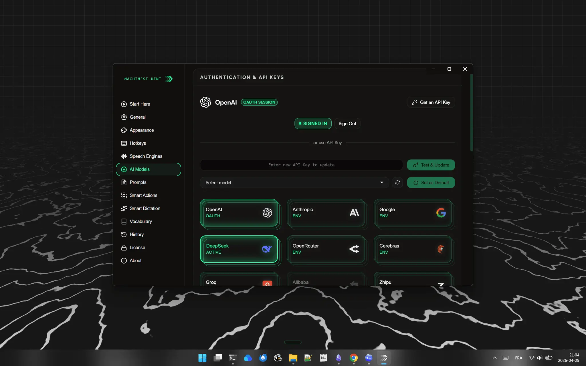Image resolution: width=586 pixels, height=366 pixels.
Task: Go to Smart Actions
Action: [149, 195]
